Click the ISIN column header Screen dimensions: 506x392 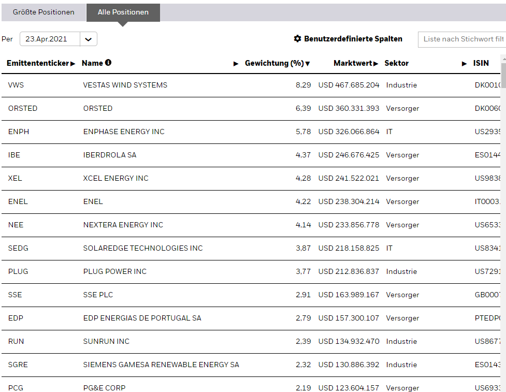481,63
